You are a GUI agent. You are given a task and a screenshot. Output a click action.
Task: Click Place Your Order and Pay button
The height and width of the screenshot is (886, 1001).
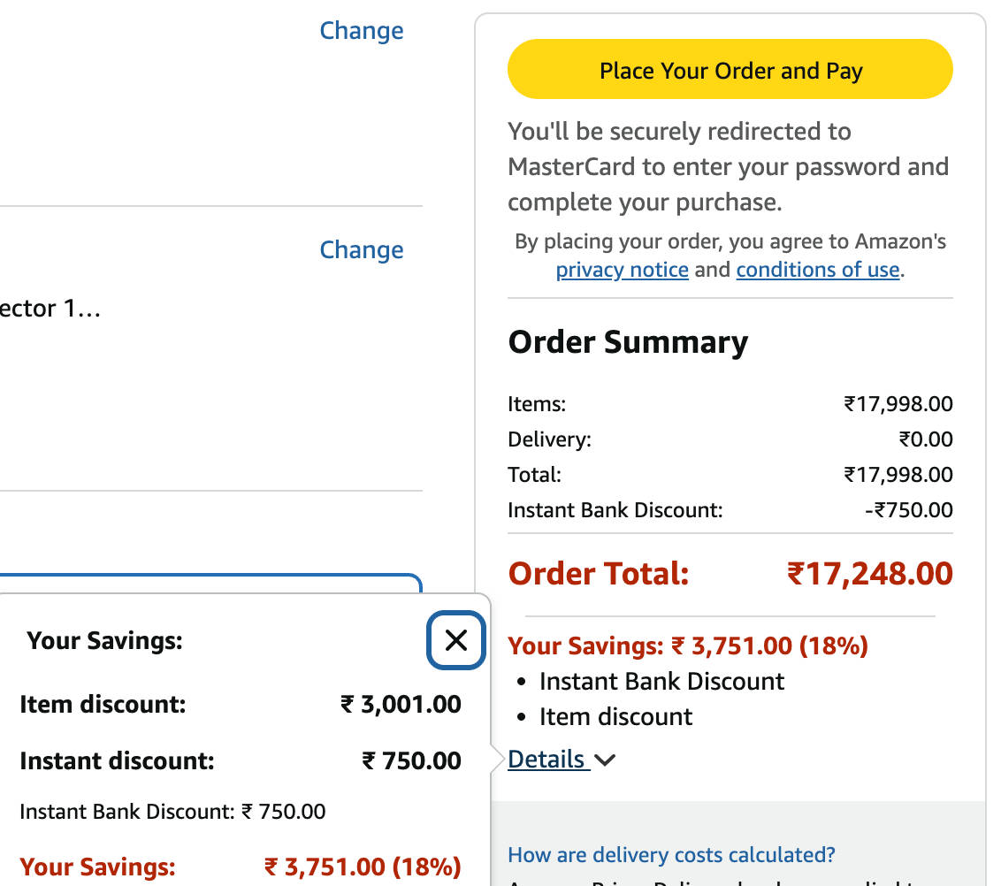pos(730,71)
